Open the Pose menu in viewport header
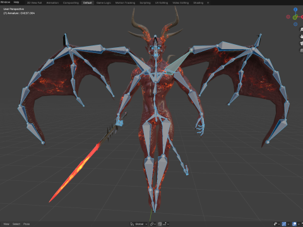The height and width of the screenshot is (227, 303). (27, 224)
